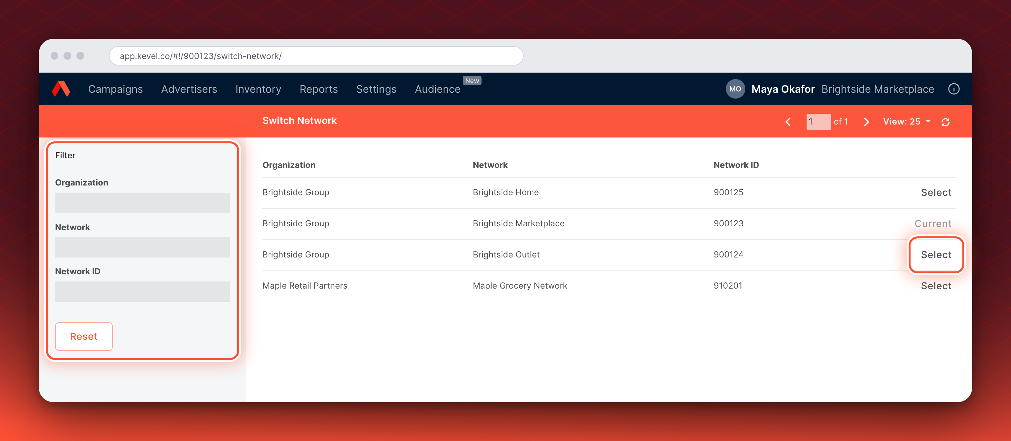This screenshot has width=1011, height=441.
Task: Click the Maya Okafor user name
Action: click(783, 89)
